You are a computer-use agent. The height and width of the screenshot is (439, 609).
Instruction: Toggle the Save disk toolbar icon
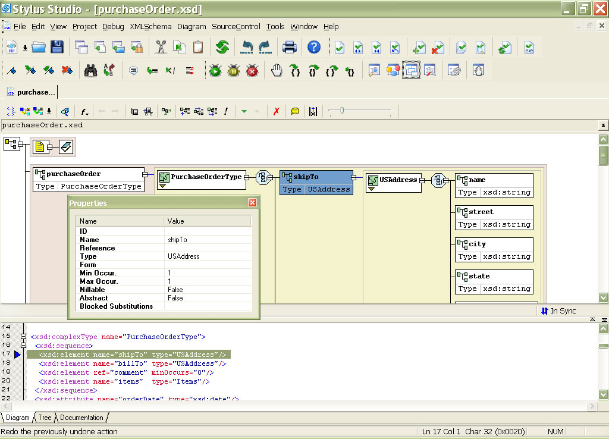[56, 47]
